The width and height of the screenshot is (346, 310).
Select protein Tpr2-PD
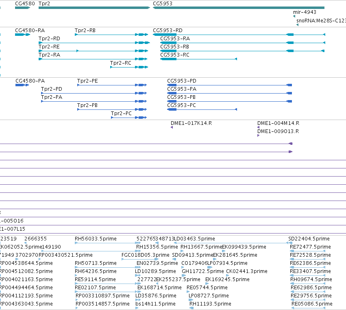[x=94, y=93]
